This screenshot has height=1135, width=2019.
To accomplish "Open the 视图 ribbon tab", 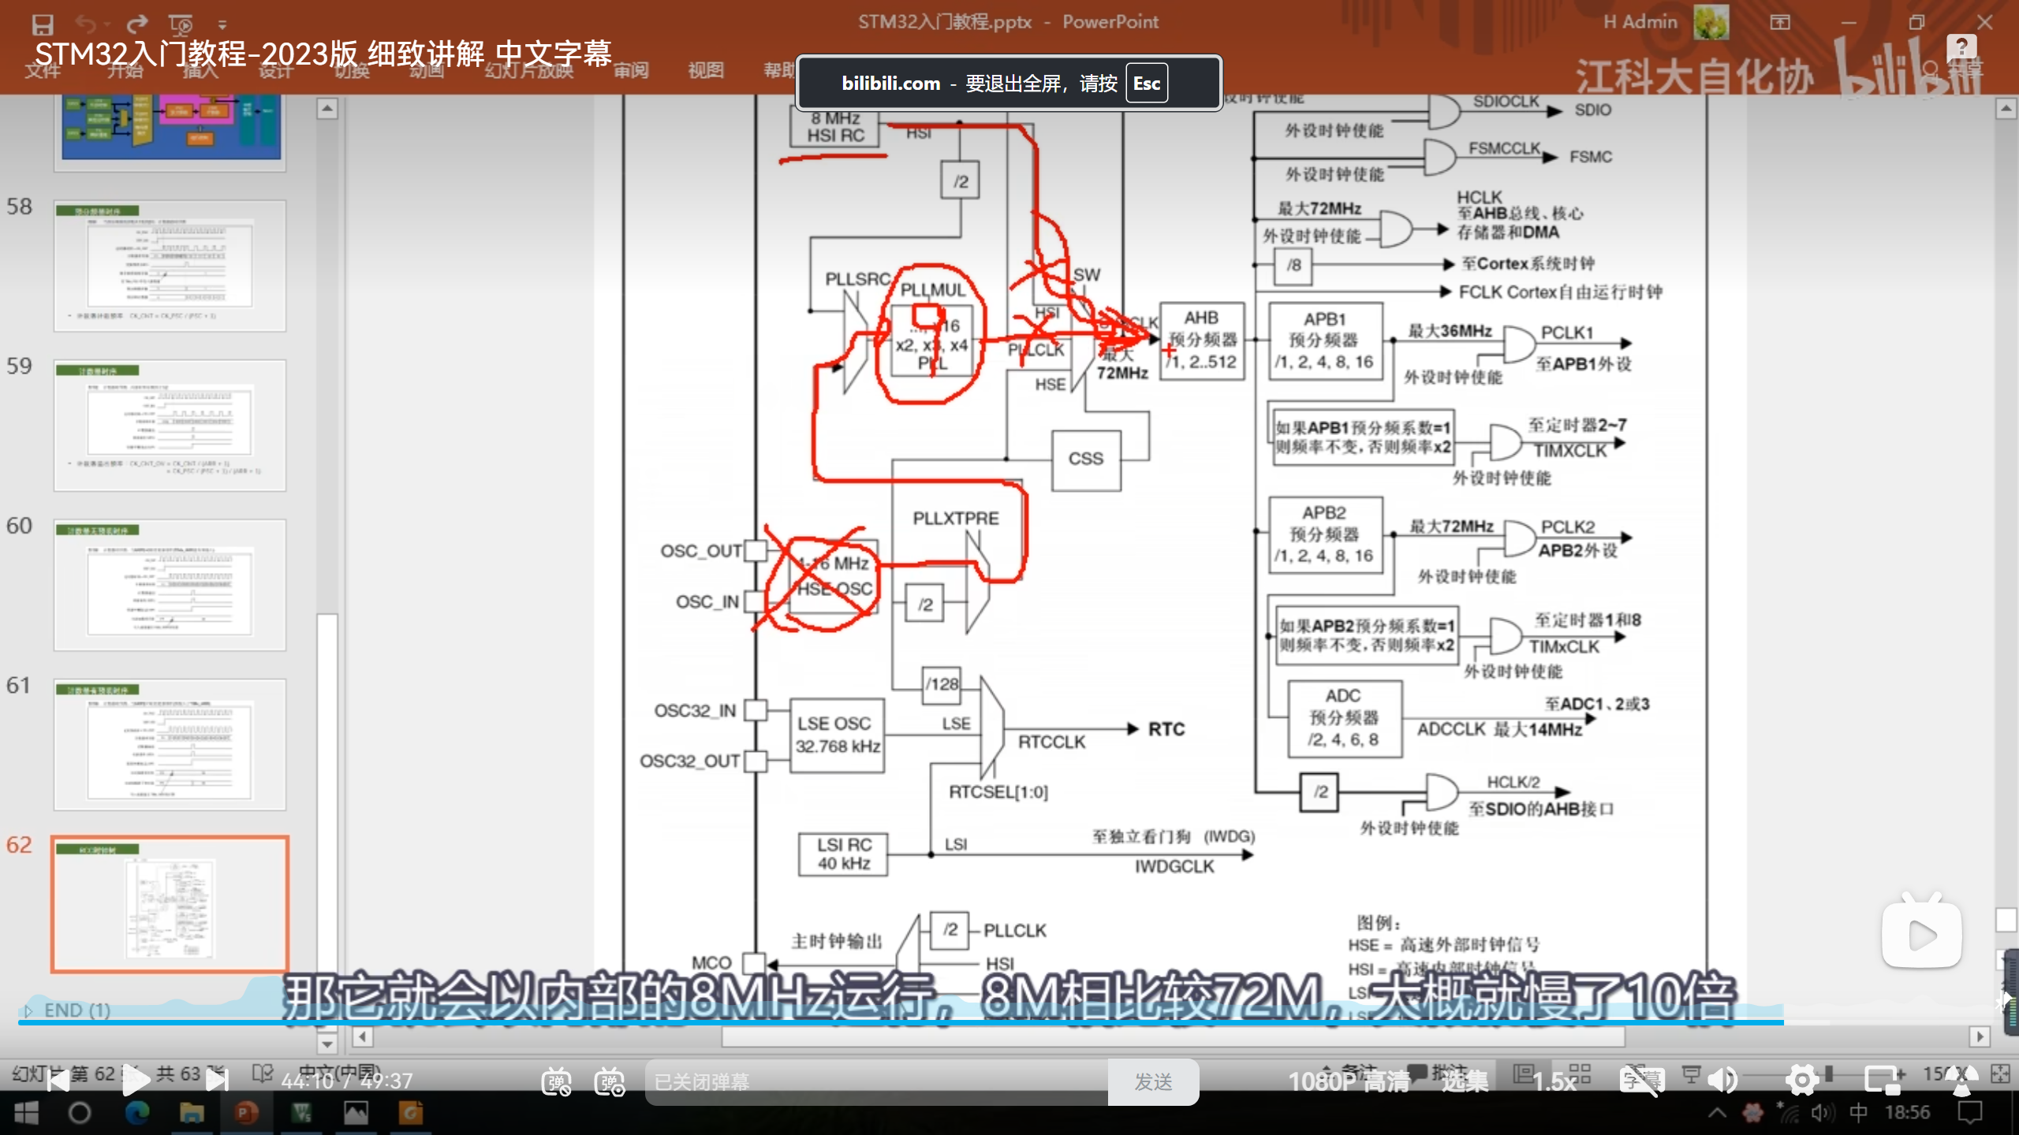I will [705, 70].
